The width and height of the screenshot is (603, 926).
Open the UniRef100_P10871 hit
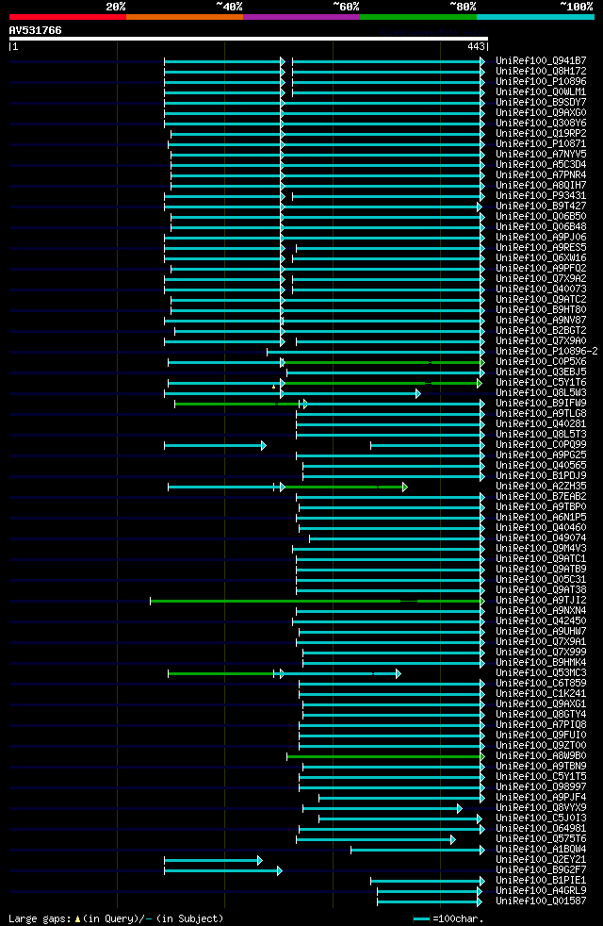[x=541, y=144]
